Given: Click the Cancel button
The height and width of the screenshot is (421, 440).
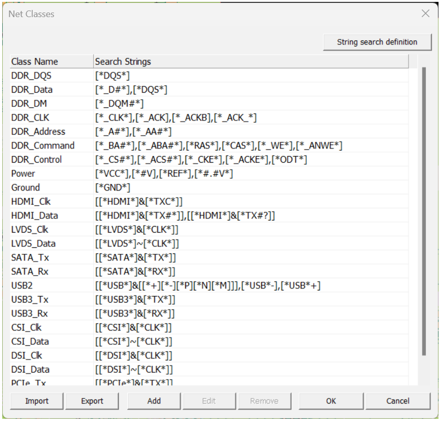Looking at the screenshot, I should (x=397, y=401).
